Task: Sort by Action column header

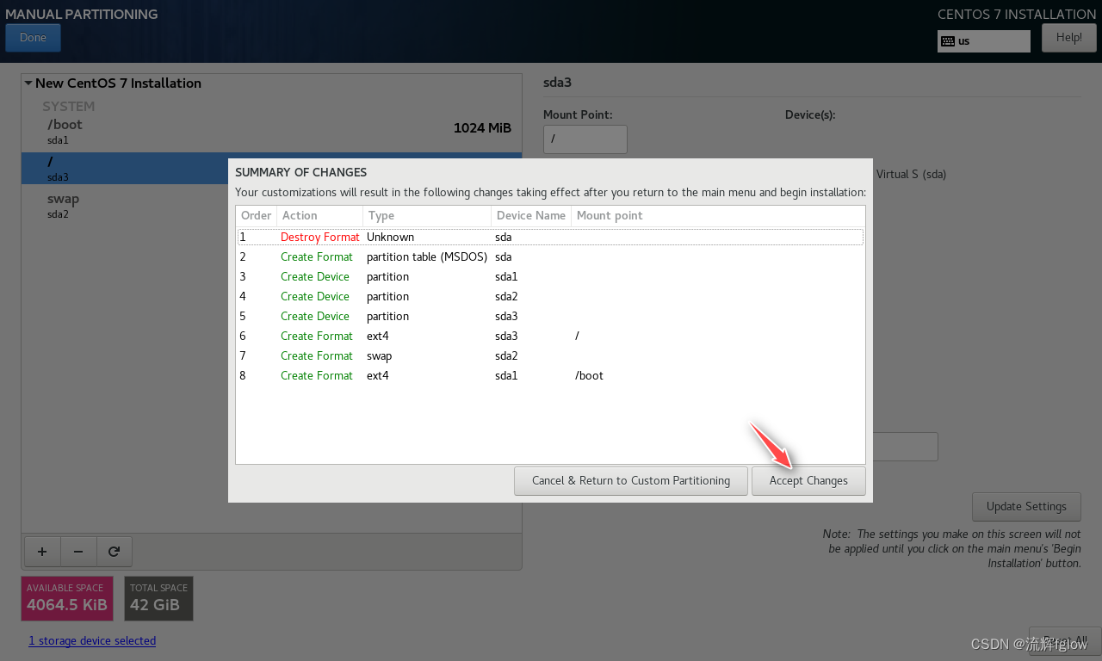Action: 319,216
